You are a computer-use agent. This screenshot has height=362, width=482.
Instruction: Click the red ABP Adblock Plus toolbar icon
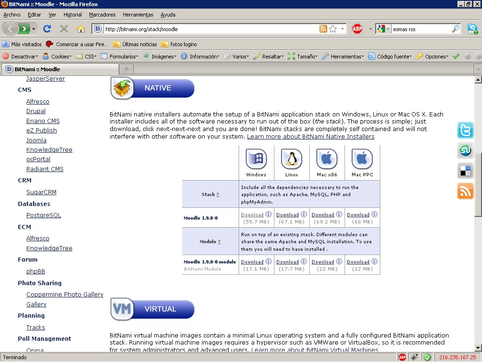[357, 29]
